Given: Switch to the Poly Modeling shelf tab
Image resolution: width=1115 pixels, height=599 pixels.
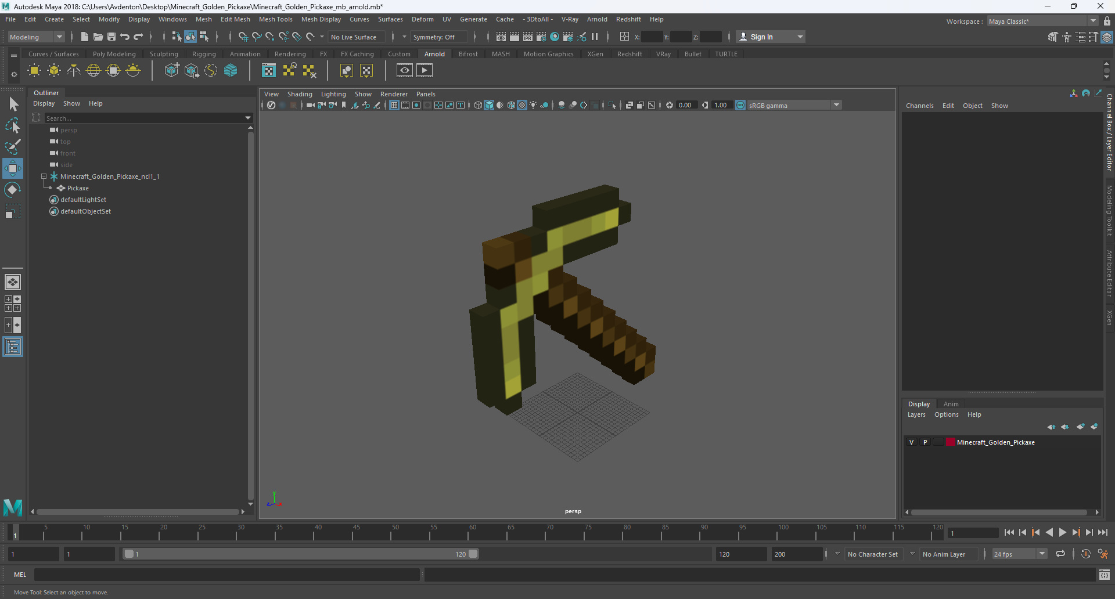Looking at the screenshot, I should pos(114,54).
